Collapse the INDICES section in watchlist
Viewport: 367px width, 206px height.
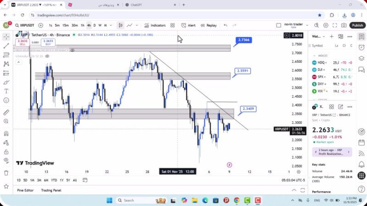coord(314,55)
